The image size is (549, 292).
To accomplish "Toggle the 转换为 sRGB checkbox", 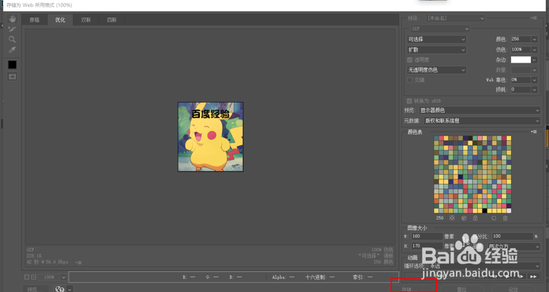I will 410,101.
